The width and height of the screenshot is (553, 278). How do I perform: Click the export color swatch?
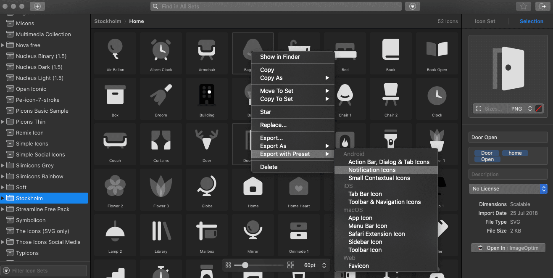(539, 109)
